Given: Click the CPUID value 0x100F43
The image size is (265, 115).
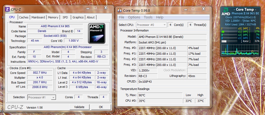Looking at the screenshot, I should tap(172, 82).
